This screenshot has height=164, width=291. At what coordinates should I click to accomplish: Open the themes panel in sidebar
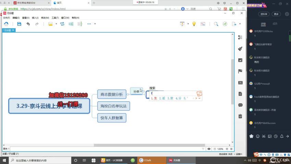pyautogui.click(x=240, y=83)
